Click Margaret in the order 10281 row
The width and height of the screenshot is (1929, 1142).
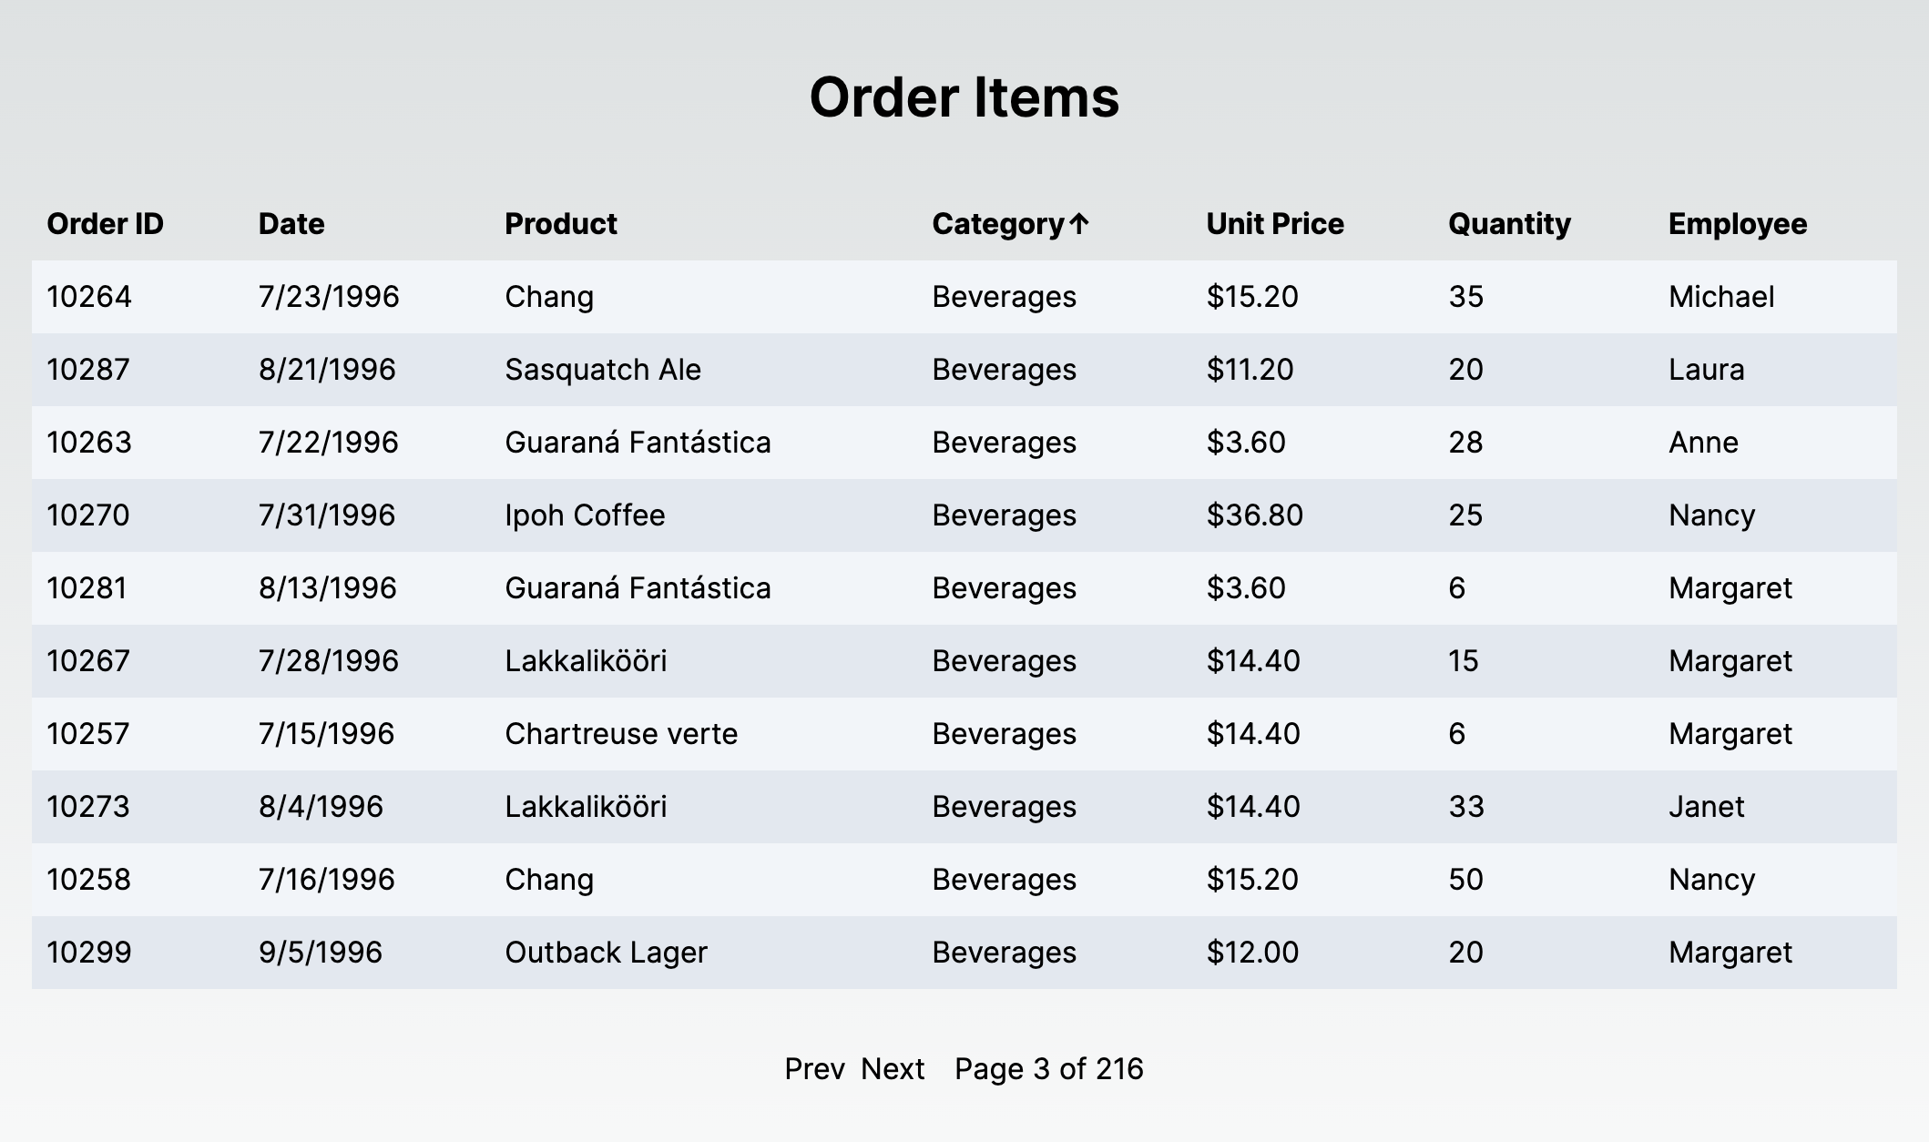(x=1730, y=587)
